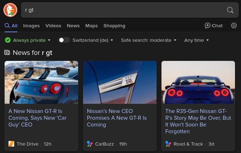Open 'A New Nissan GT-R Is Coming' article
The width and height of the screenshot is (241, 153).
(x=37, y=118)
